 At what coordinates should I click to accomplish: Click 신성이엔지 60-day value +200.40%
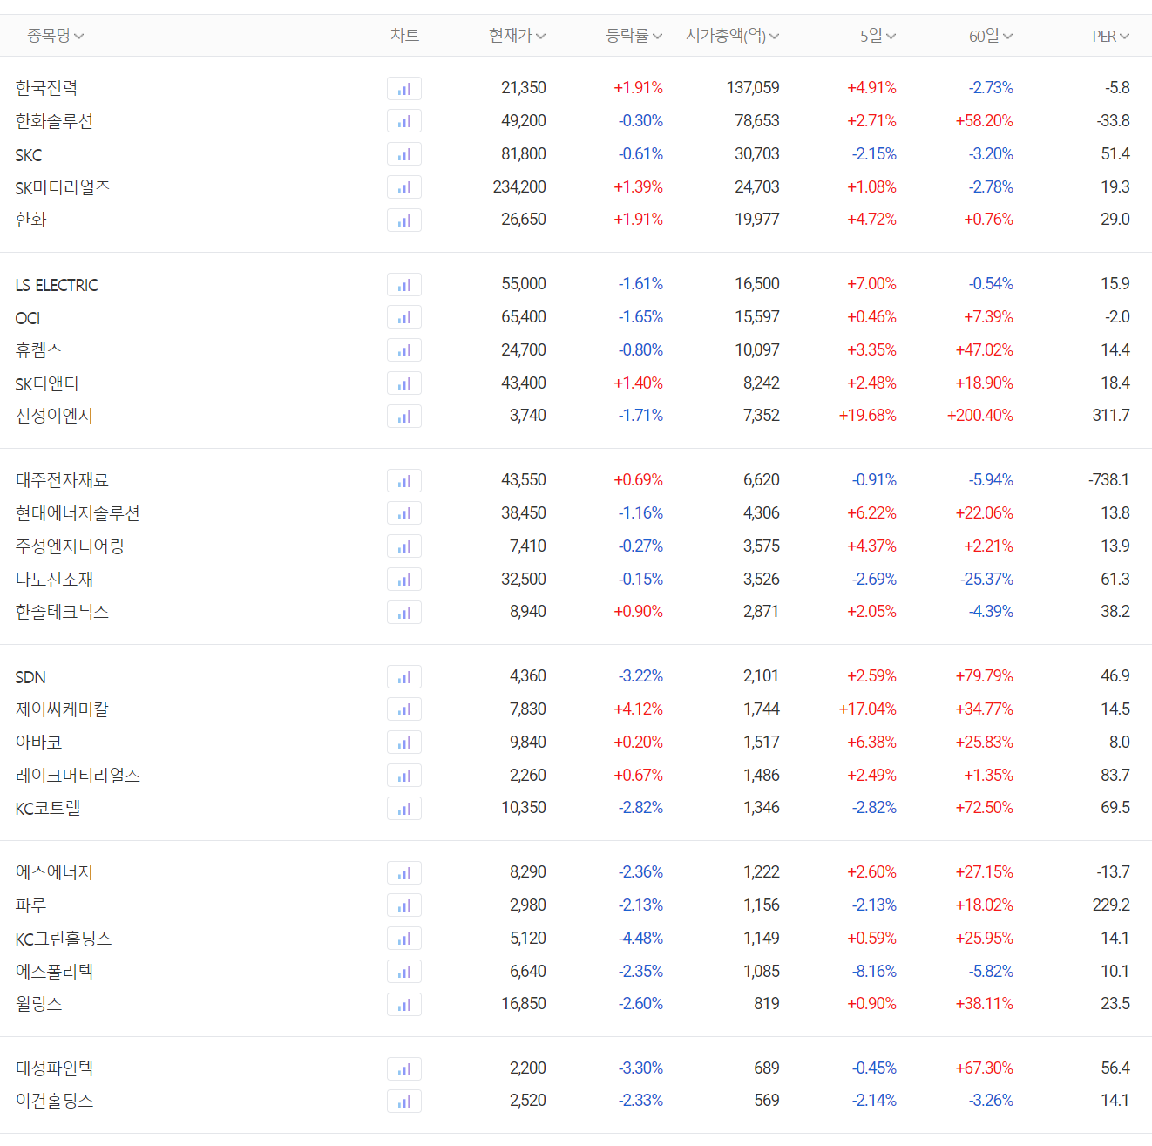pyautogui.click(x=980, y=416)
